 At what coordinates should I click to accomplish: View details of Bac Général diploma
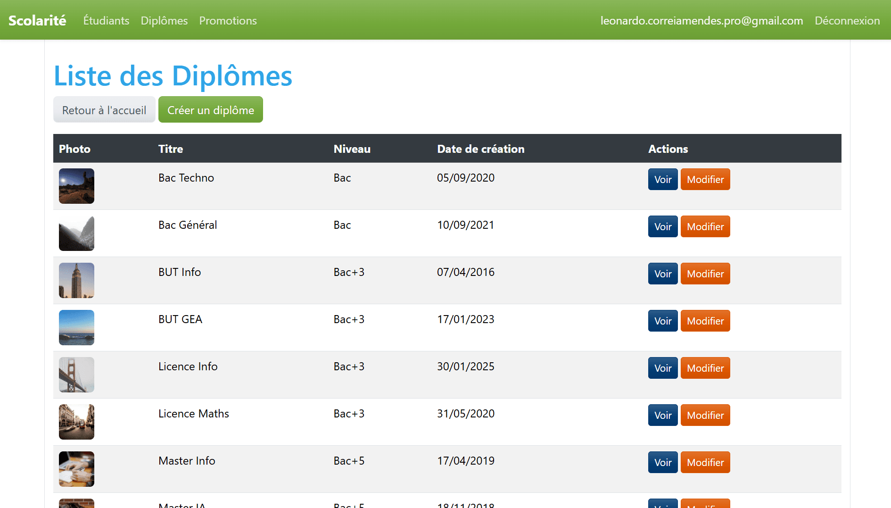click(662, 226)
